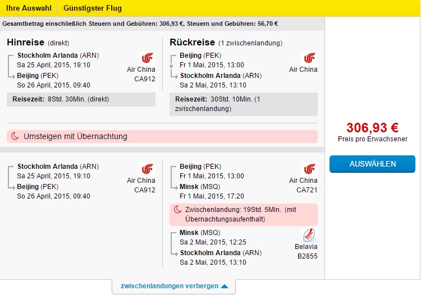The width and height of the screenshot is (421, 295).
Task: Click the Hinreise heading
Action: tap(25, 43)
